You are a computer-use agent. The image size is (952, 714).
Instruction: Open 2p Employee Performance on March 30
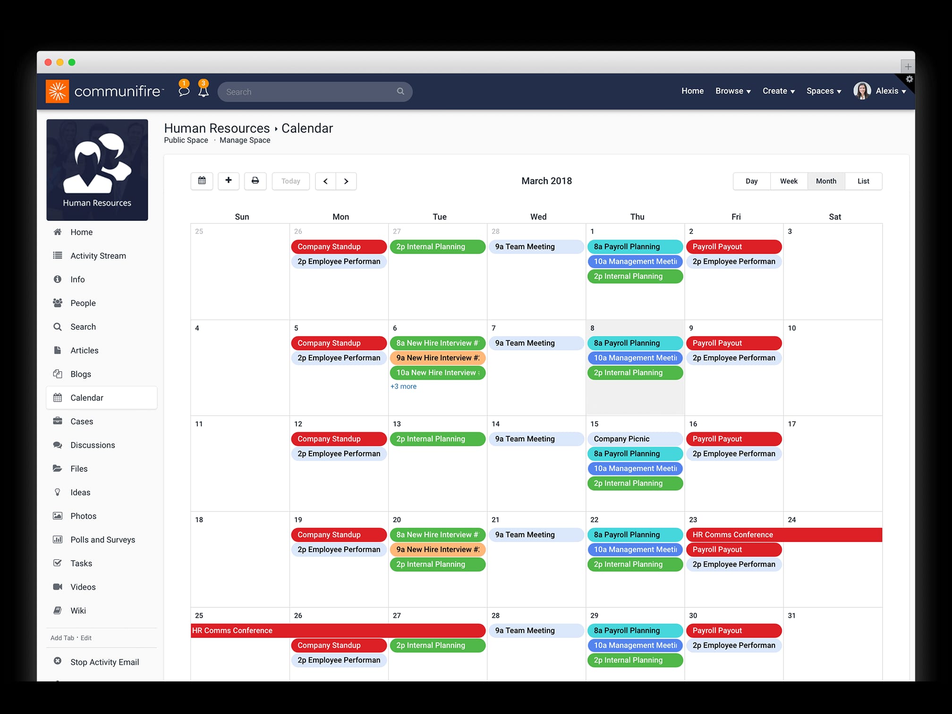coord(734,645)
